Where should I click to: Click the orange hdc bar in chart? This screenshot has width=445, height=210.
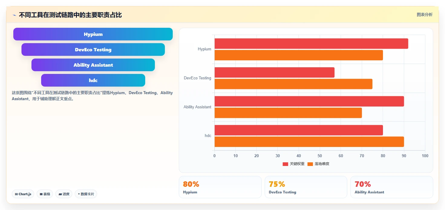[x=309, y=142]
